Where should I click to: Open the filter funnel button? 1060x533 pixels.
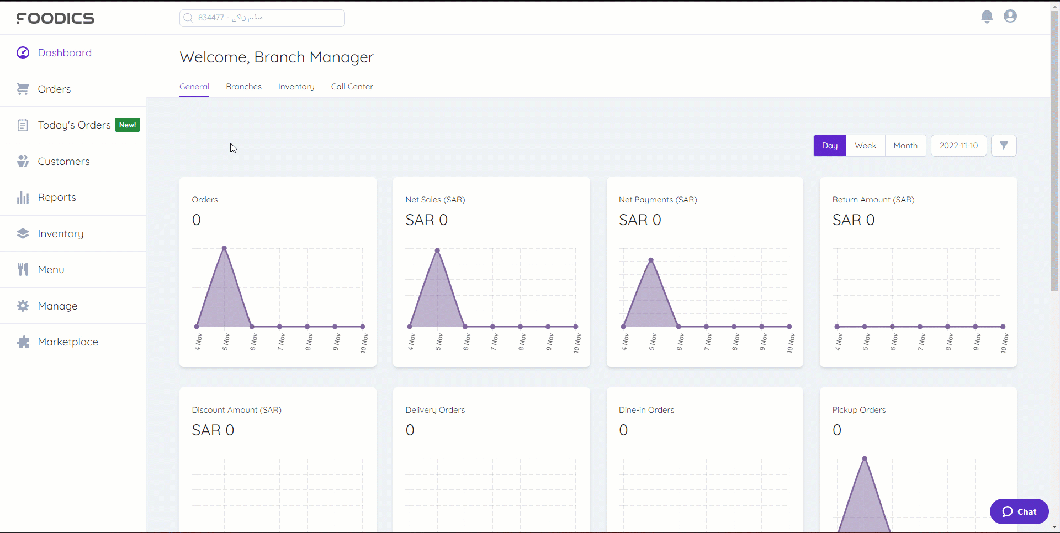coord(1004,146)
